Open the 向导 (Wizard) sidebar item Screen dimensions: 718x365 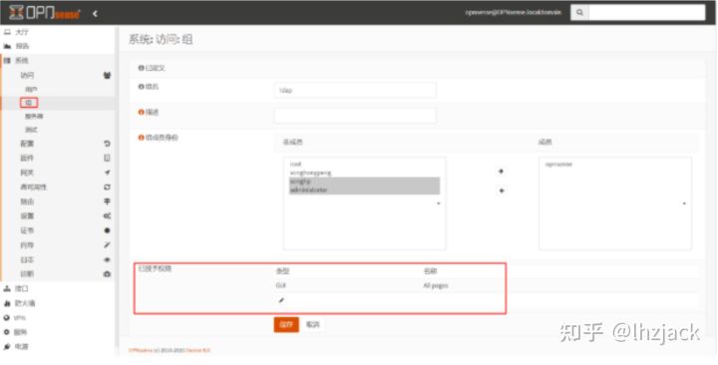(x=28, y=245)
